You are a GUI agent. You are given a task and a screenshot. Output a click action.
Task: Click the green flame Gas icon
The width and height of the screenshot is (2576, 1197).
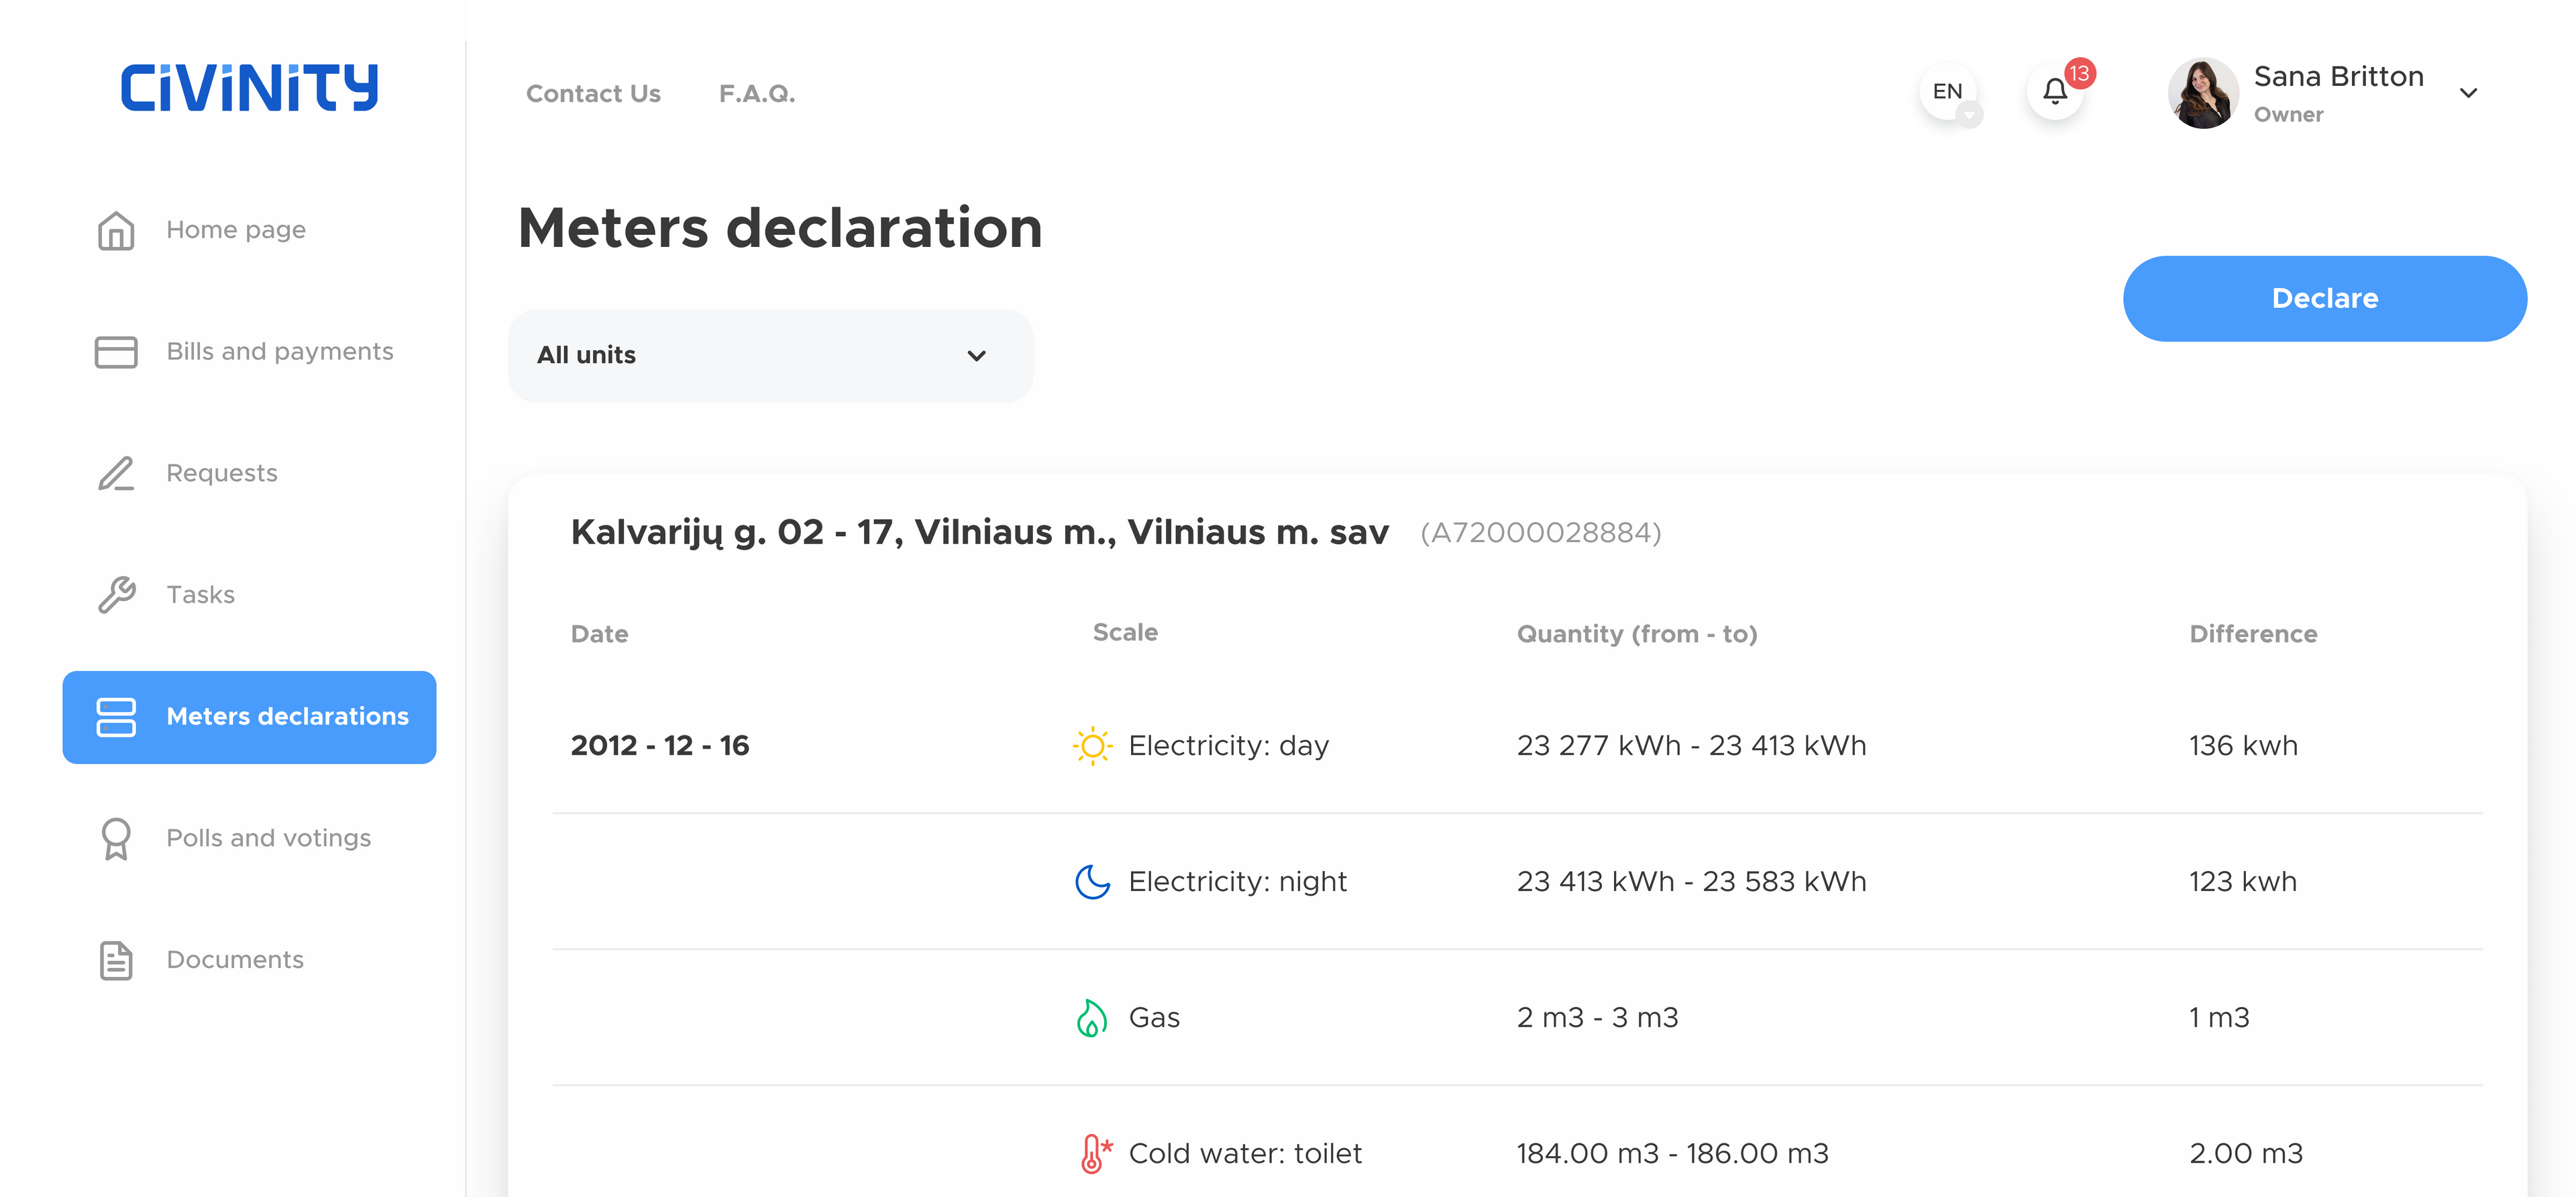coord(1092,1018)
